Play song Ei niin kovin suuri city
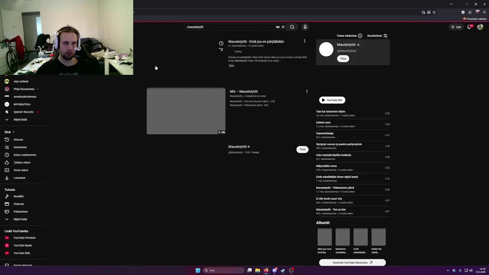Screen dimensions: 489x275 (353, 201)
